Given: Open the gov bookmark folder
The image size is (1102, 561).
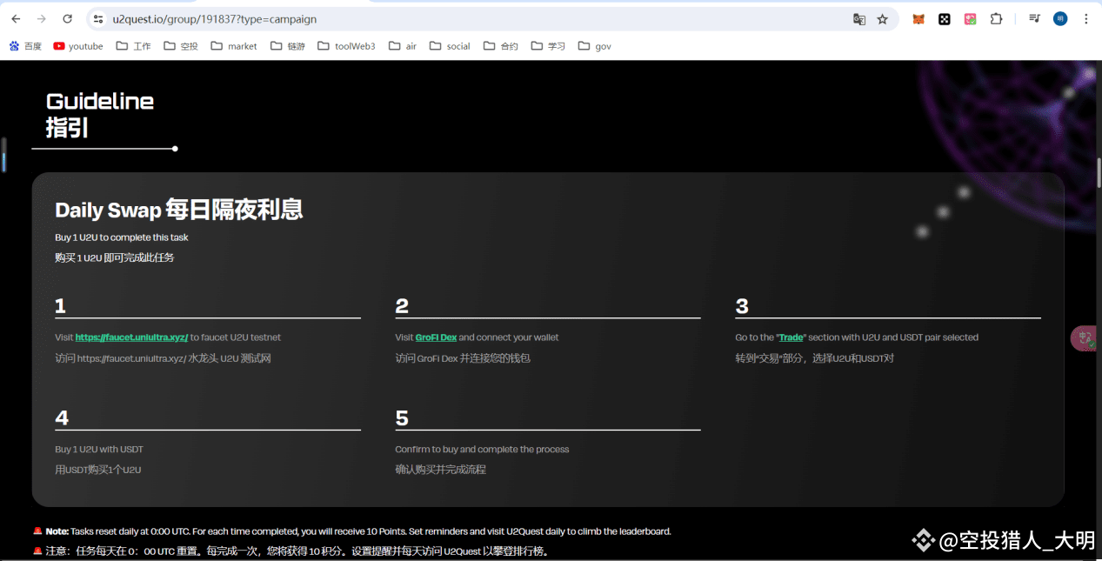Looking at the screenshot, I should tap(595, 46).
